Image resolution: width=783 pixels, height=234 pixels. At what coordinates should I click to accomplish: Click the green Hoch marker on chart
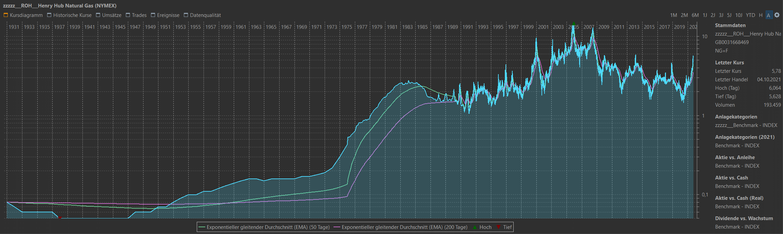click(x=574, y=24)
